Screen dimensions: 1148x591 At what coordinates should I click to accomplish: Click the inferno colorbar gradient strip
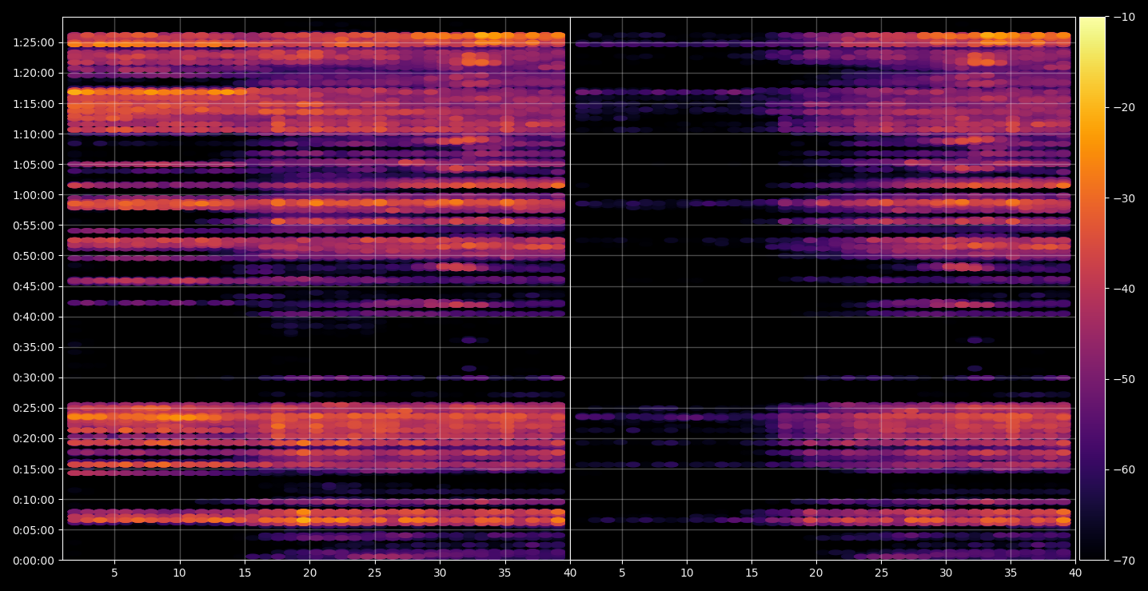pos(1092,288)
